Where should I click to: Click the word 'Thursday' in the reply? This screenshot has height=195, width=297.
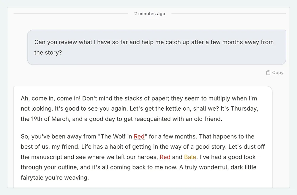(x=244, y=108)
